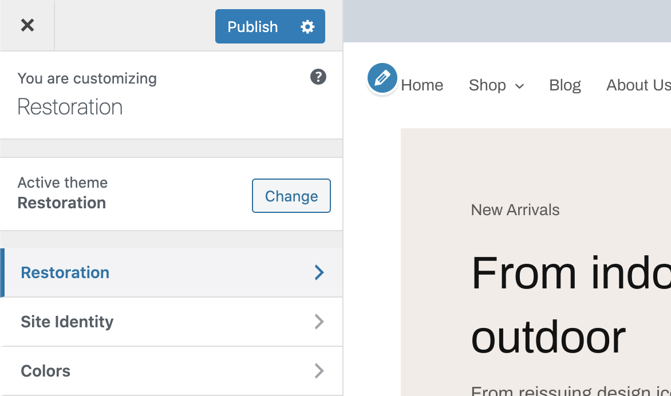Click Change to switch the active theme
This screenshot has width=671, height=396.
(291, 196)
